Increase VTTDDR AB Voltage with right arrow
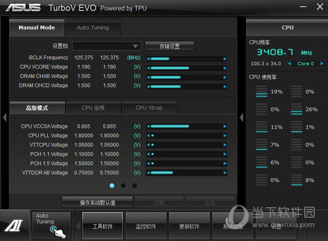The height and width of the screenshot is (241, 328). tap(225, 173)
